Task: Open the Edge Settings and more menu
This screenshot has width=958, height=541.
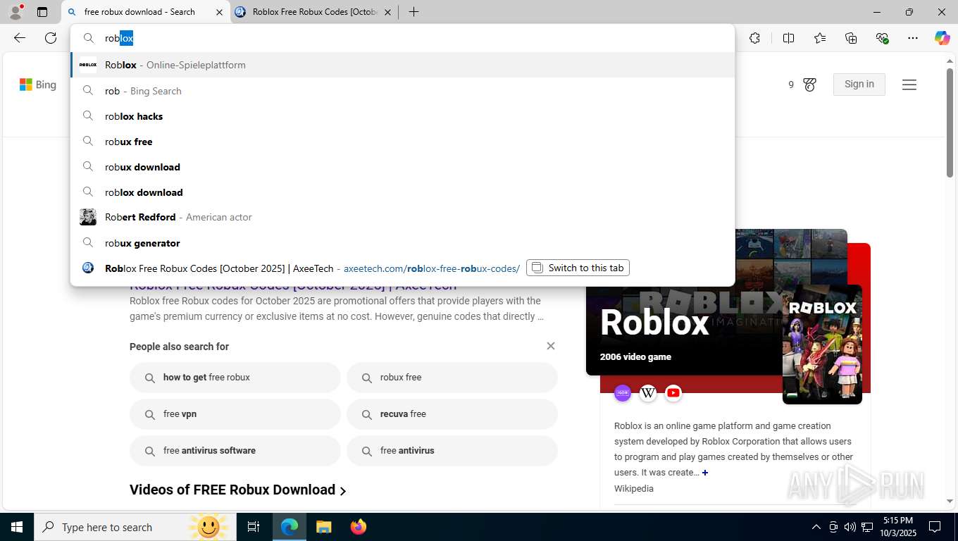Action: tap(913, 38)
